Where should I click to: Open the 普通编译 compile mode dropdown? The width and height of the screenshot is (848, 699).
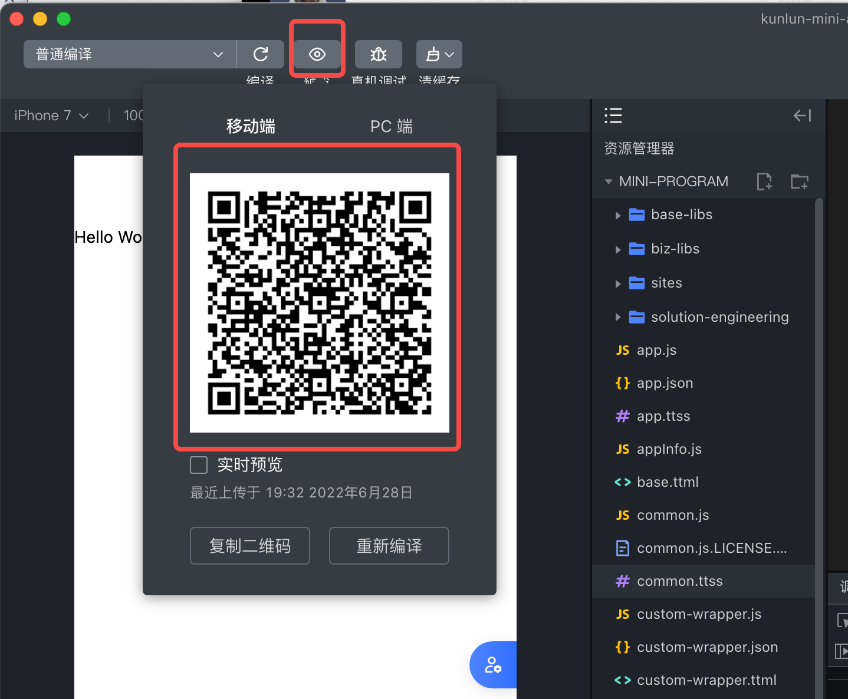pyautogui.click(x=130, y=54)
